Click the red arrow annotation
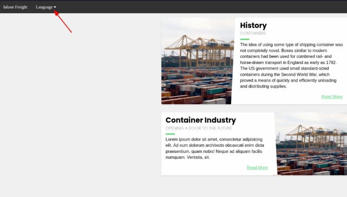This screenshot has height=197, width=347. point(64,22)
